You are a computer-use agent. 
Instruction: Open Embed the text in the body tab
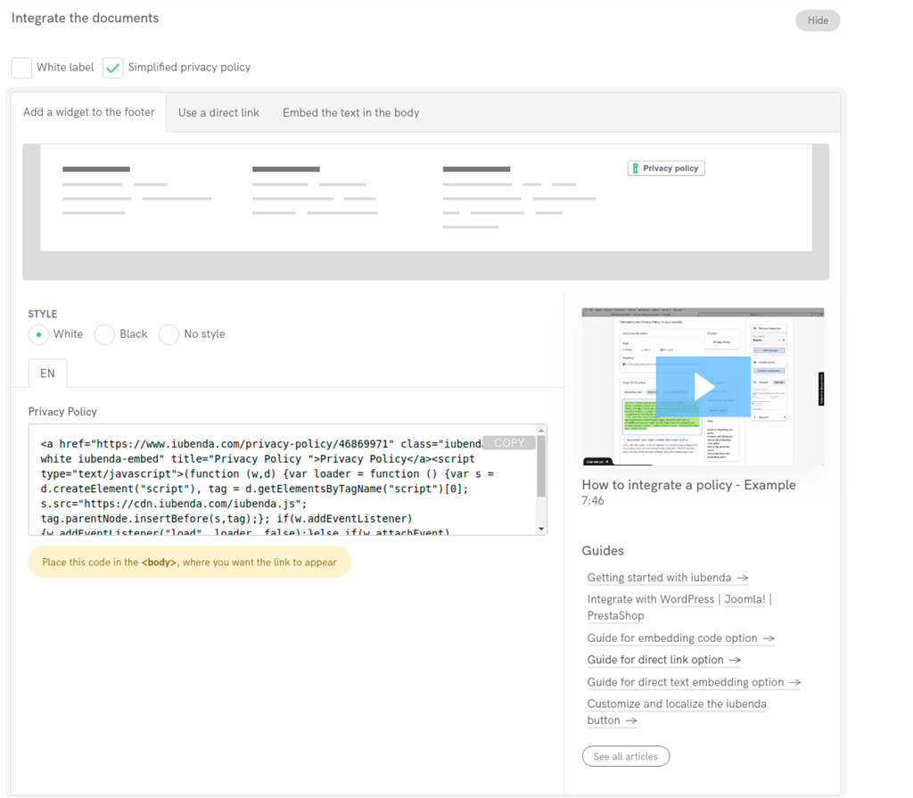coord(350,113)
